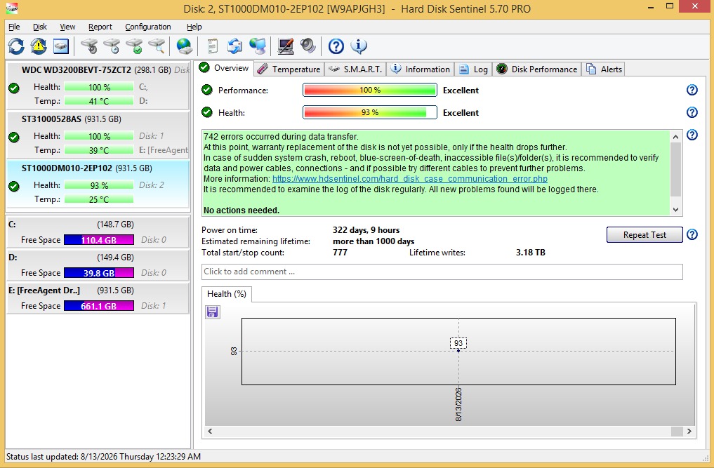Open the Configuration menu
Image resolution: width=714 pixels, height=468 pixels.
pyautogui.click(x=148, y=27)
